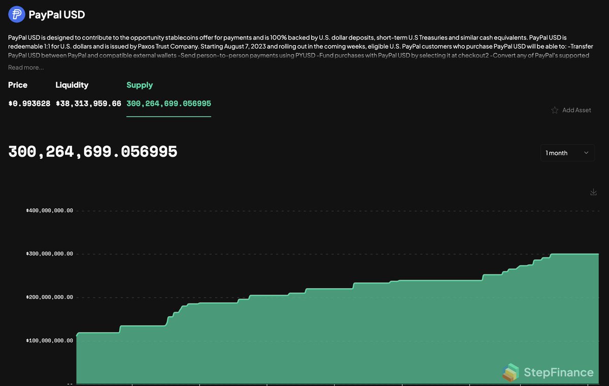This screenshot has width=609, height=386.
Task: Expand the truncated description with Read more
Action: tap(26, 67)
